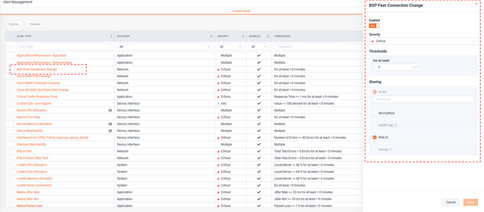
Task: Sort by the Severity column
Action: coord(243,36)
